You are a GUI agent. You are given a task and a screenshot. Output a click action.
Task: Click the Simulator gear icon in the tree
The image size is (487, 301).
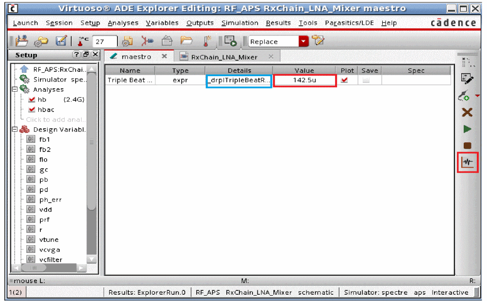click(25, 79)
